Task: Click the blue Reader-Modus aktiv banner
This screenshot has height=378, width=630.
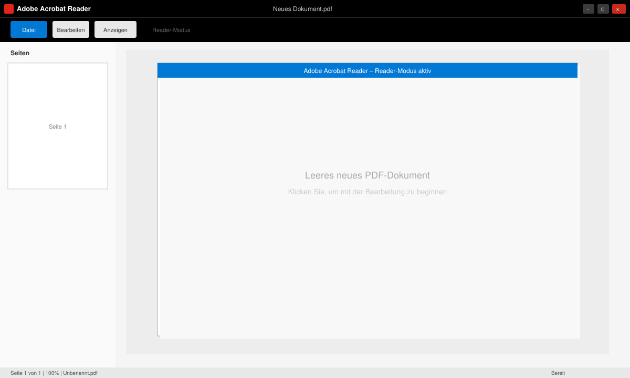Action: pos(367,70)
